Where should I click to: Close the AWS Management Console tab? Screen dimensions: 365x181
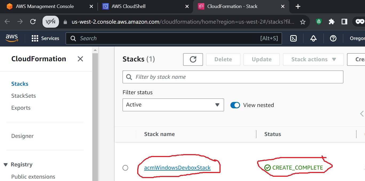(x=91, y=6)
